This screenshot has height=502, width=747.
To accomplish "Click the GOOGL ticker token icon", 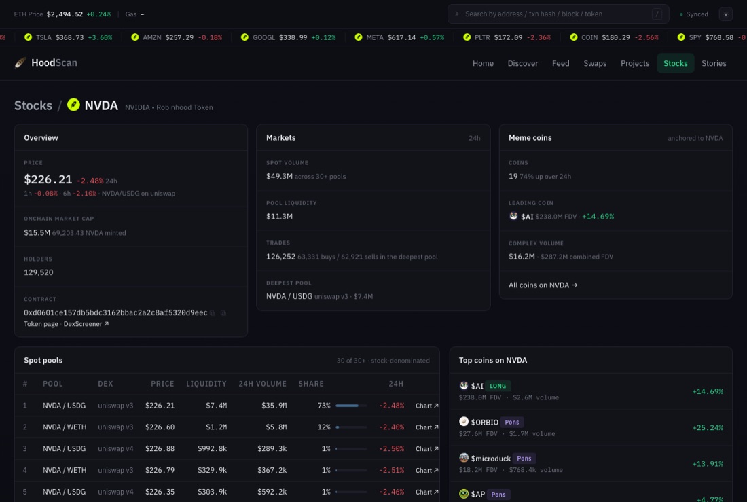I will point(244,37).
